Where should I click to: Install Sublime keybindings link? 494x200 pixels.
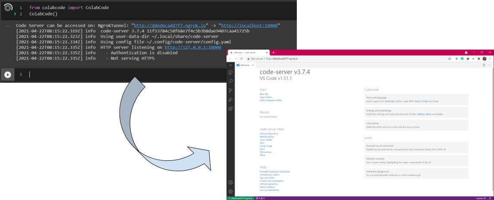421,114
